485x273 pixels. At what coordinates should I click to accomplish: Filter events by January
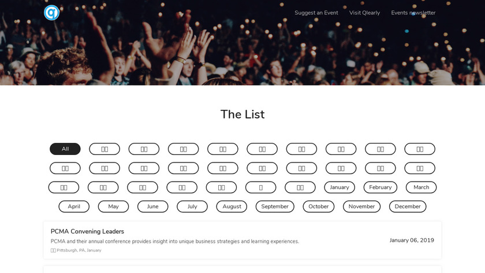tap(339, 187)
